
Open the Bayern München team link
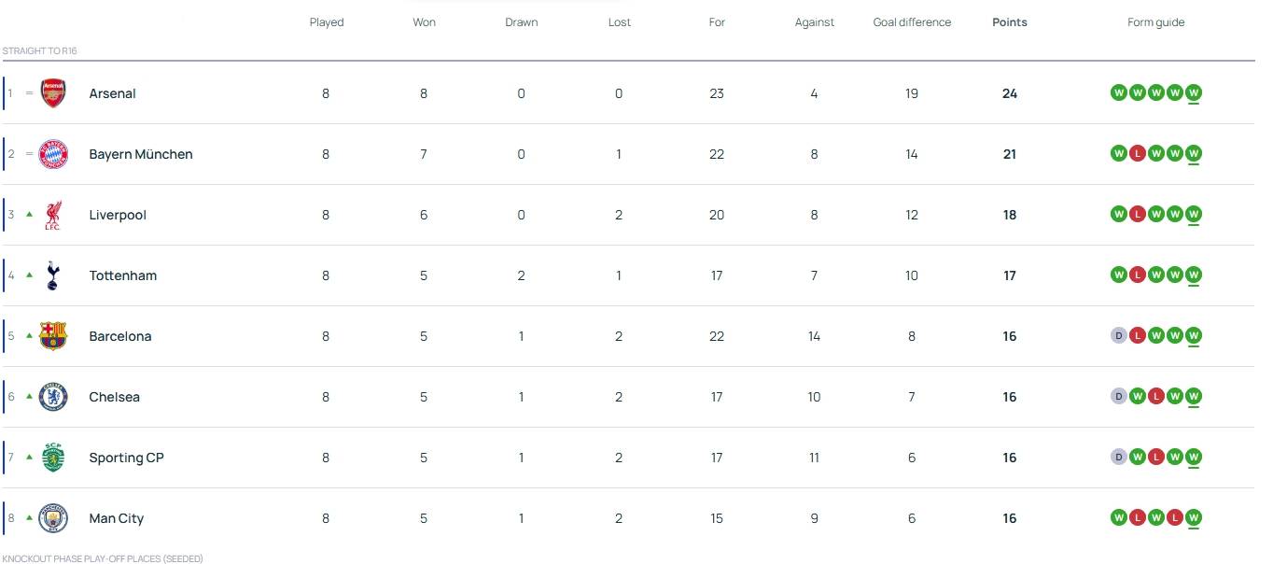pyautogui.click(x=140, y=154)
